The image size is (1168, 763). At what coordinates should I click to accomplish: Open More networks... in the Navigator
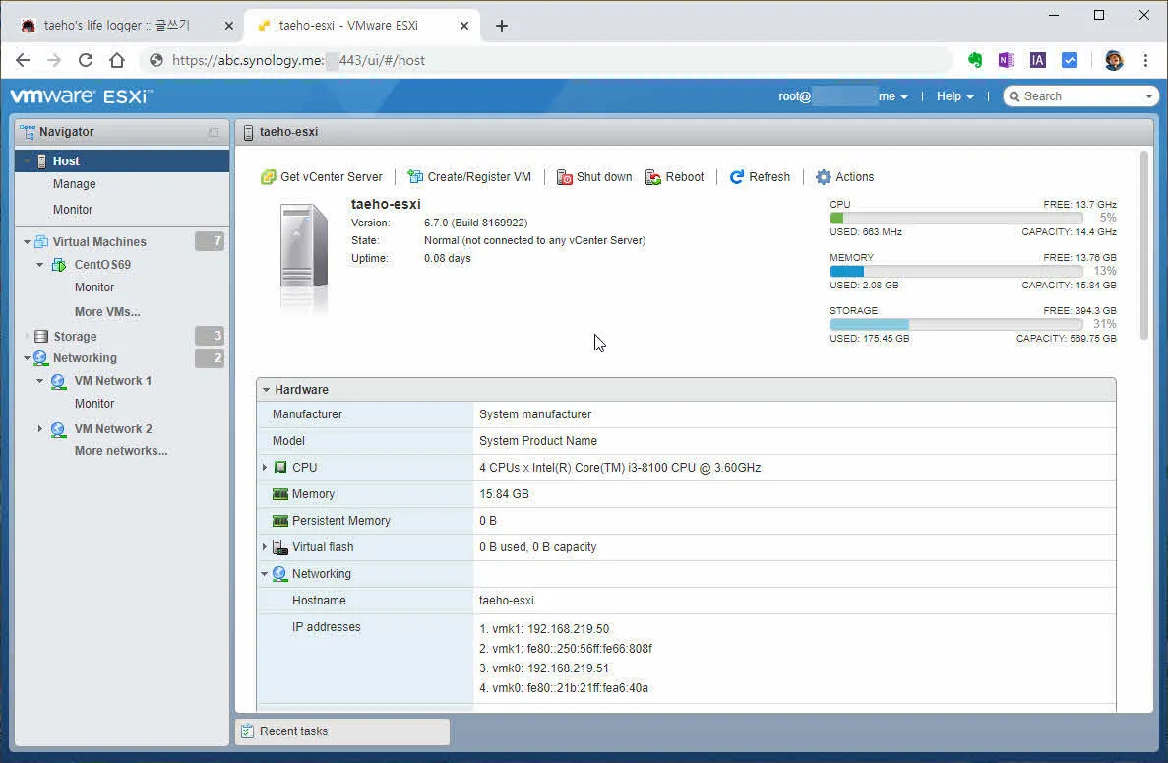click(x=121, y=451)
